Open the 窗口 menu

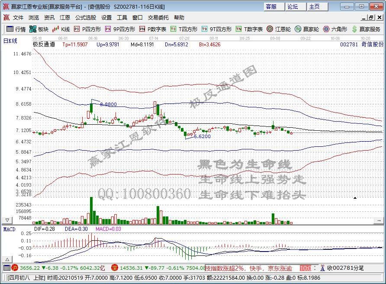click(137, 17)
